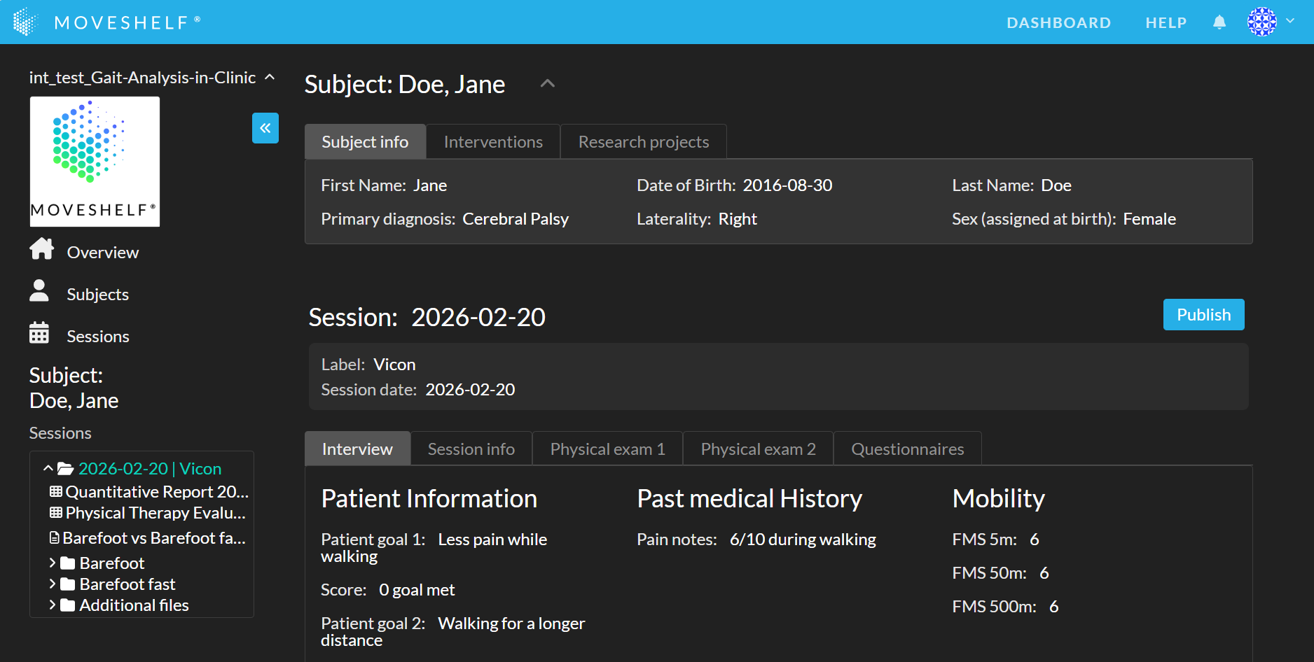
Task: Collapse the Subject: Doe, Jane section
Action: [547, 84]
